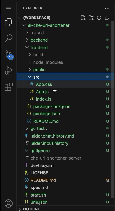This screenshot has width=115, height=211.
Task: Click the JS icon beside App.js
Action: [32, 91]
